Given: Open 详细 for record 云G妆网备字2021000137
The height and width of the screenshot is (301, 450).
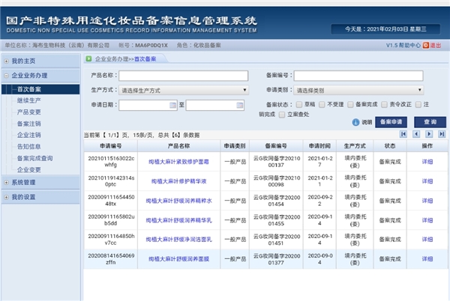Looking at the screenshot, I should [x=427, y=162].
